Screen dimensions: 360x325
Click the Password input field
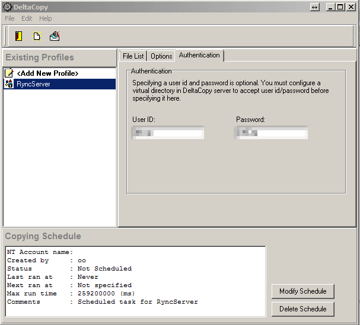(x=271, y=133)
